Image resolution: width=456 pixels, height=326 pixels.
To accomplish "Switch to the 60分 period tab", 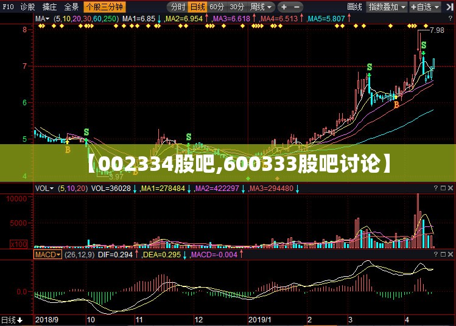I will click(217, 7).
